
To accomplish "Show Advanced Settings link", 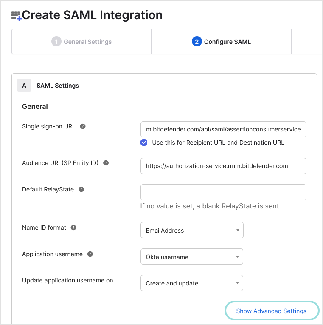I will 271,311.
